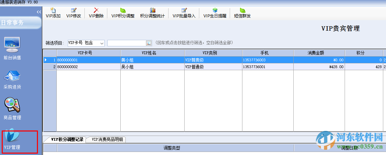
Task: Click the VIP普通级 category cell
Action: pos(213,67)
